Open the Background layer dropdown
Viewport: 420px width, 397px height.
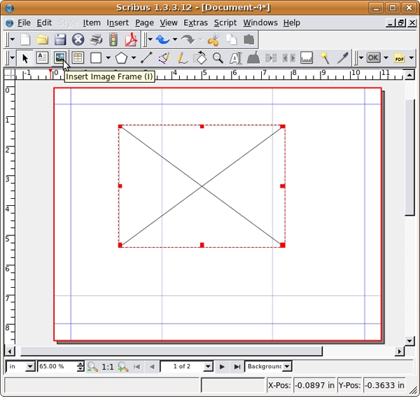point(287,366)
